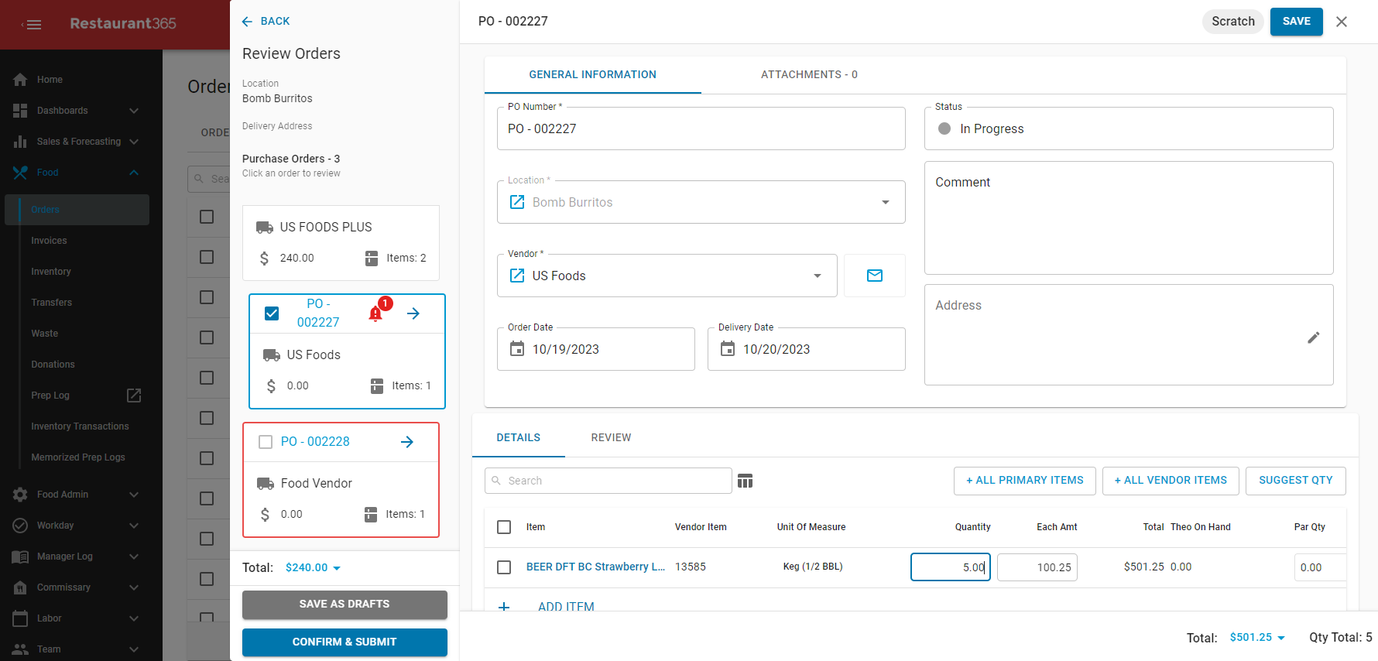Expand the Food Admin chevron

click(134, 495)
